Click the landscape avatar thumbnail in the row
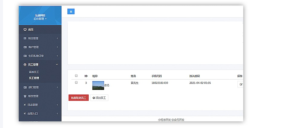 coord(98,85)
